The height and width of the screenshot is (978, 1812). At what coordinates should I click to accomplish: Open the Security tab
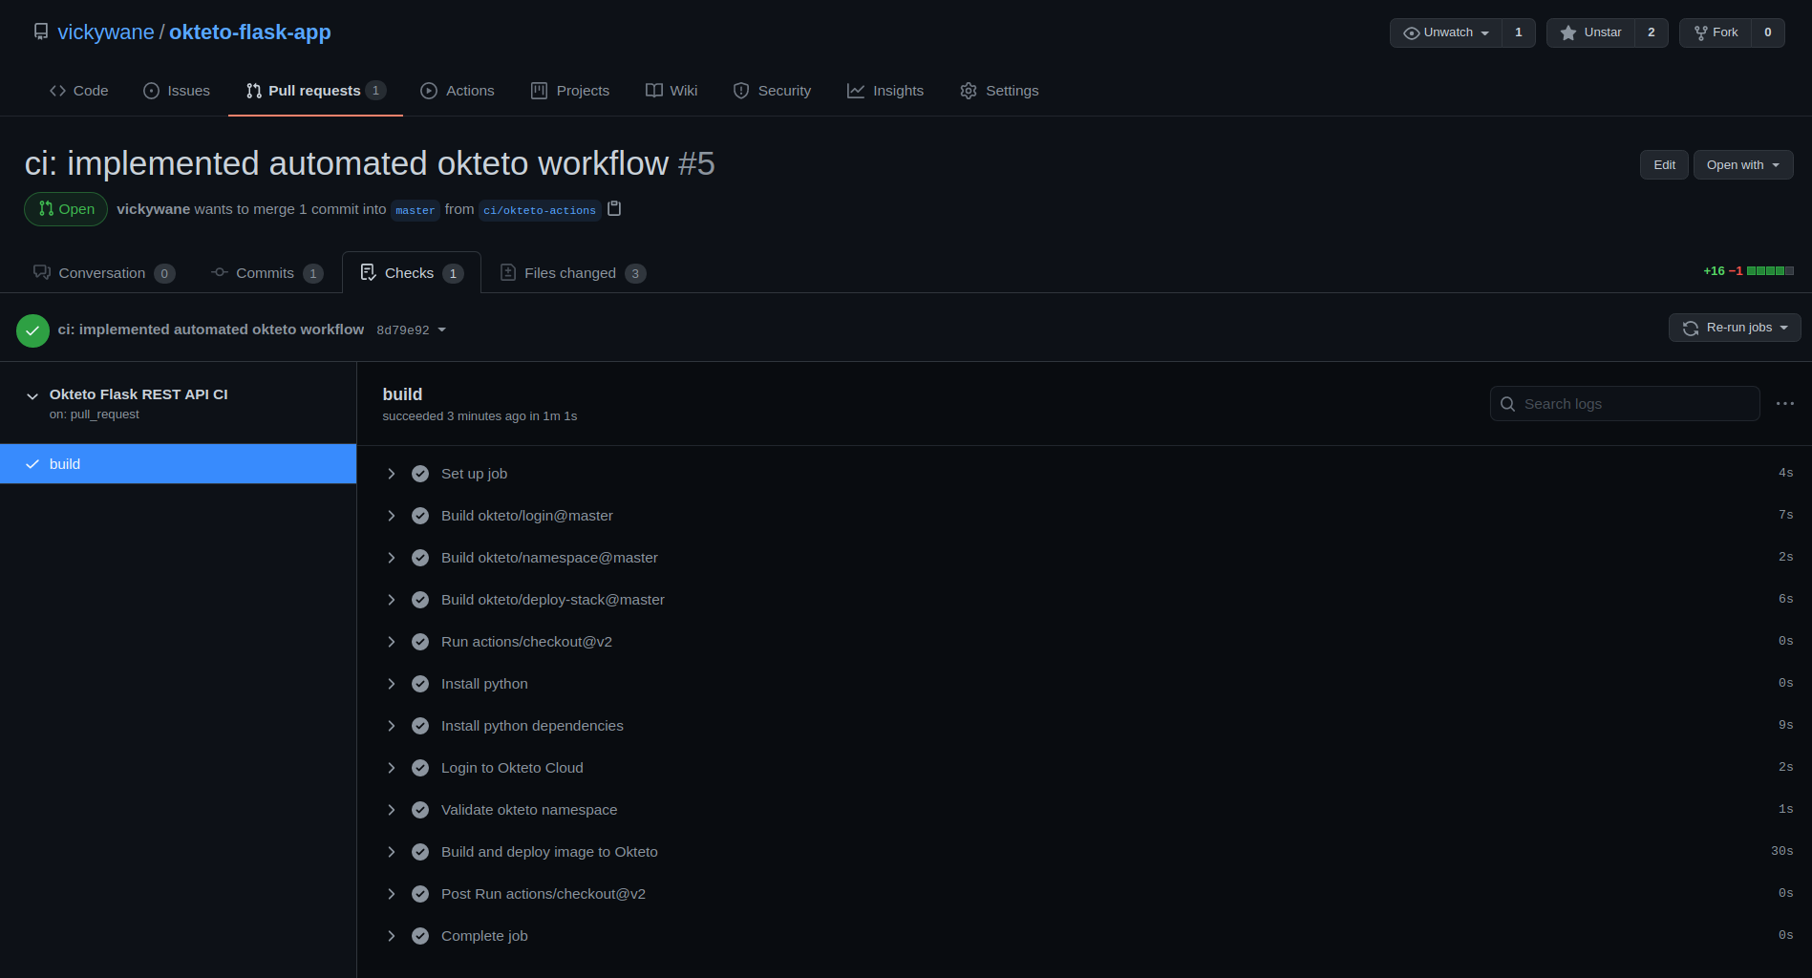point(772,91)
